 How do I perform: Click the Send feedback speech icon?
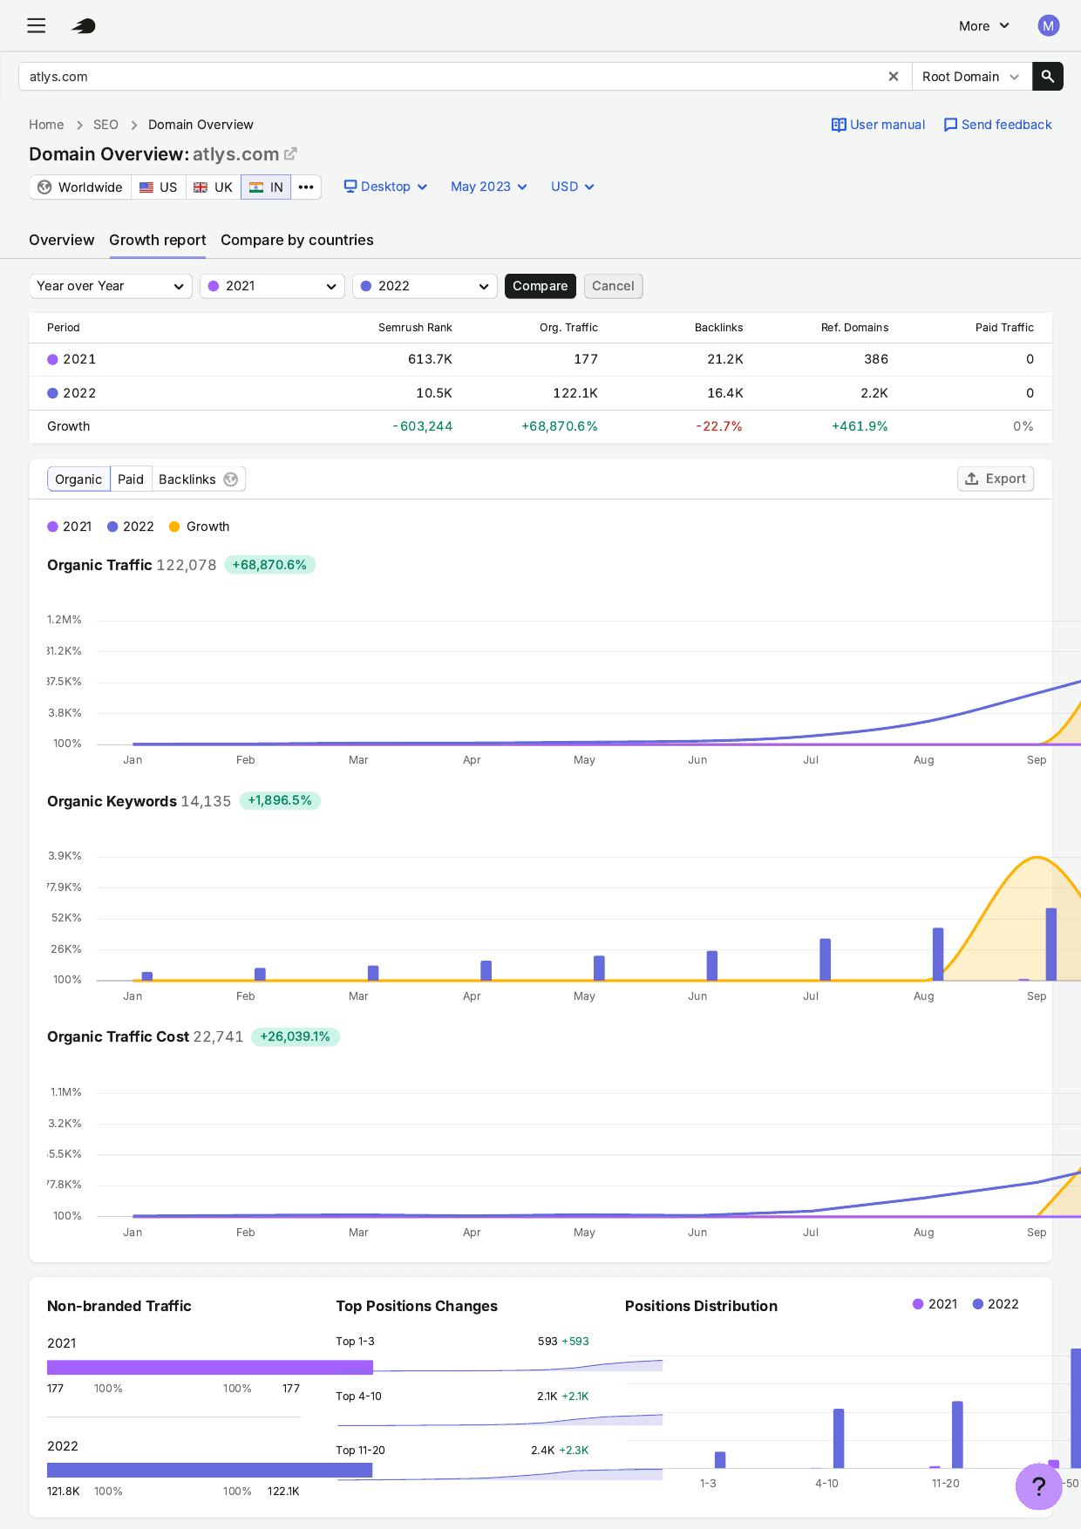[x=950, y=125]
